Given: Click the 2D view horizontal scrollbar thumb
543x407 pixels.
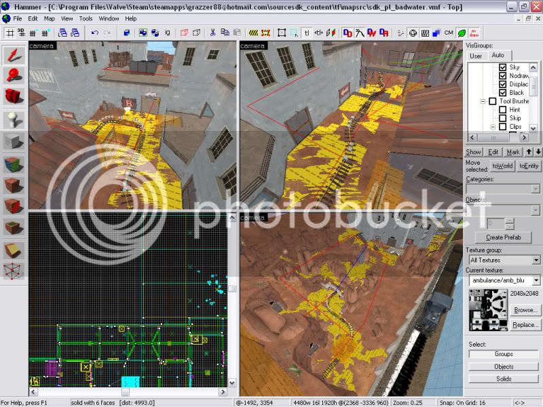Looking at the screenshot, I should (x=126, y=392).
